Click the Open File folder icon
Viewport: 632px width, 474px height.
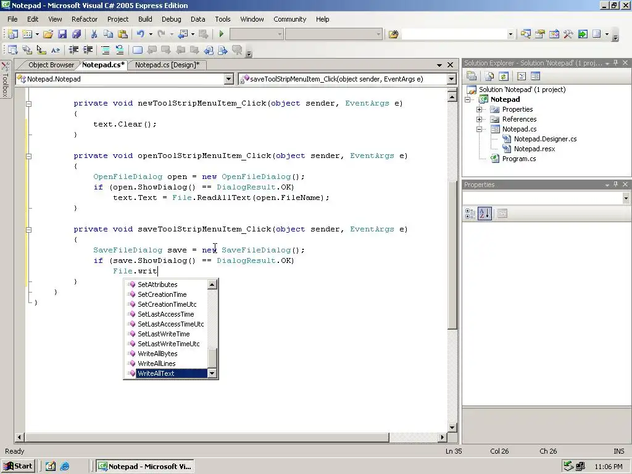click(x=48, y=35)
